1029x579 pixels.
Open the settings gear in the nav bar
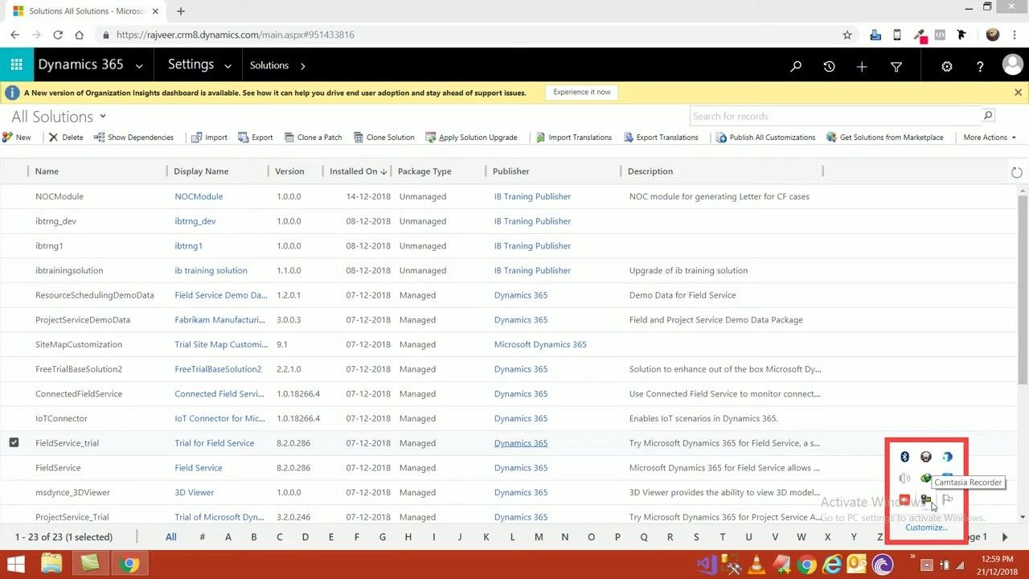[x=947, y=67]
